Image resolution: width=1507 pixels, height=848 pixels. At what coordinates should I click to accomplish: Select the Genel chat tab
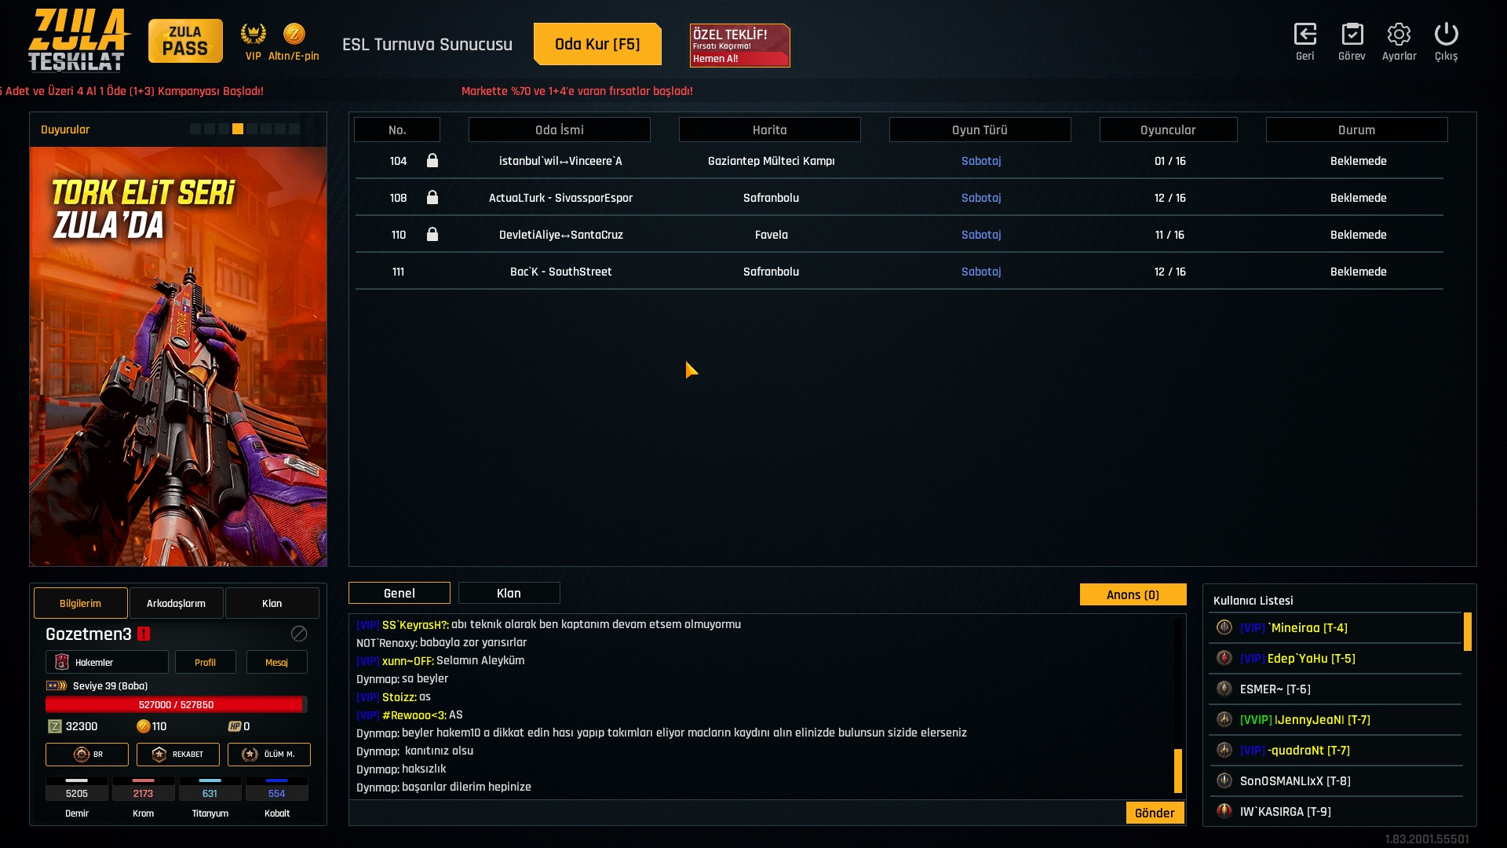(400, 593)
